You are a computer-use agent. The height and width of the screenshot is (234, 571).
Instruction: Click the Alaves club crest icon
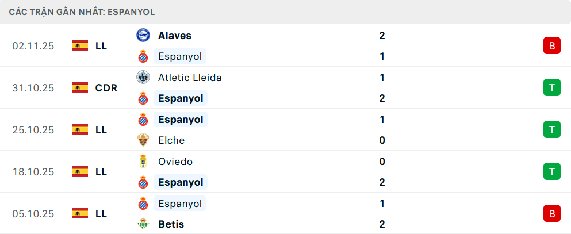click(x=143, y=36)
